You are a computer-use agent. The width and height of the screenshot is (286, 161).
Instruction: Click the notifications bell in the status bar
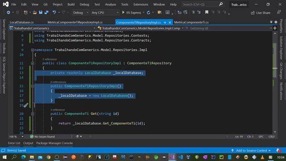(278, 150)
